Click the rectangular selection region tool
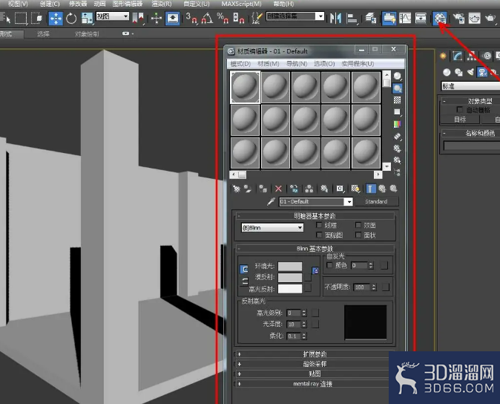Image resolution: width=500 pixels, height=404 pixels. click(21, 18)
